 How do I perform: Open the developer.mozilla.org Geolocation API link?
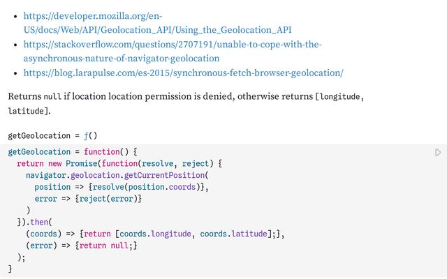(157, 22)
